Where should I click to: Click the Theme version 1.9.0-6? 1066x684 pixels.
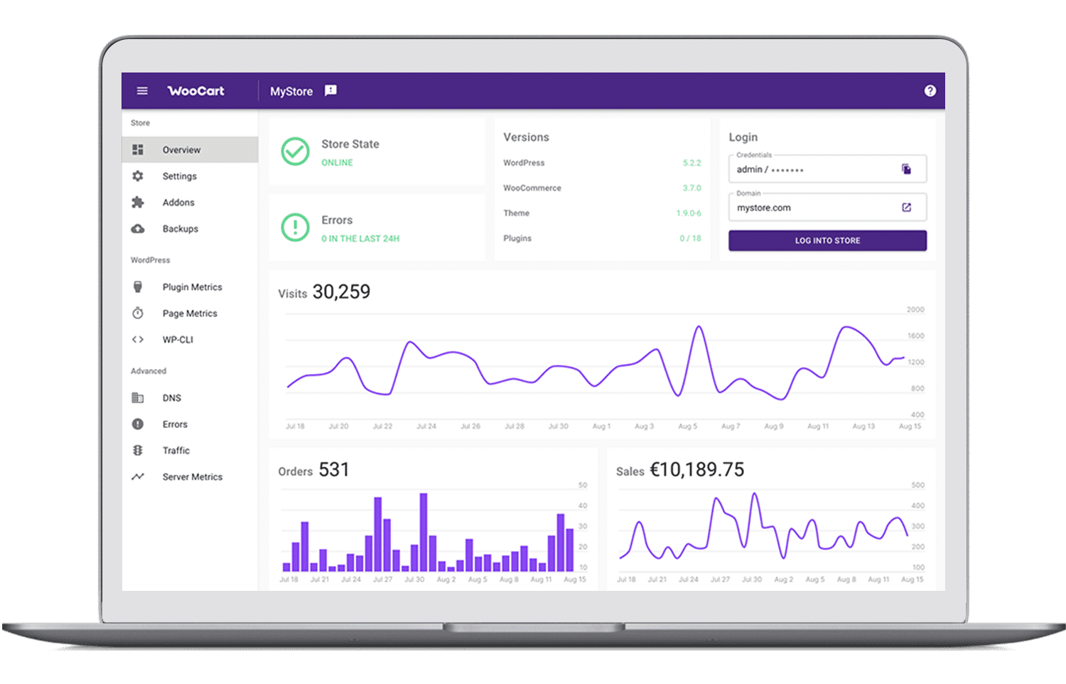coord(689,213)
